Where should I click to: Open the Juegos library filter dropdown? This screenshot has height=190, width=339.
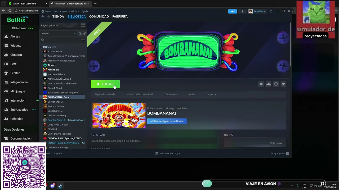pyautogui.click(x=58, y=34)
